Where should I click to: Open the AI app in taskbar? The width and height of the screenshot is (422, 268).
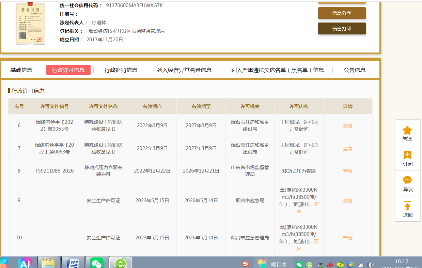pos(25,263)
